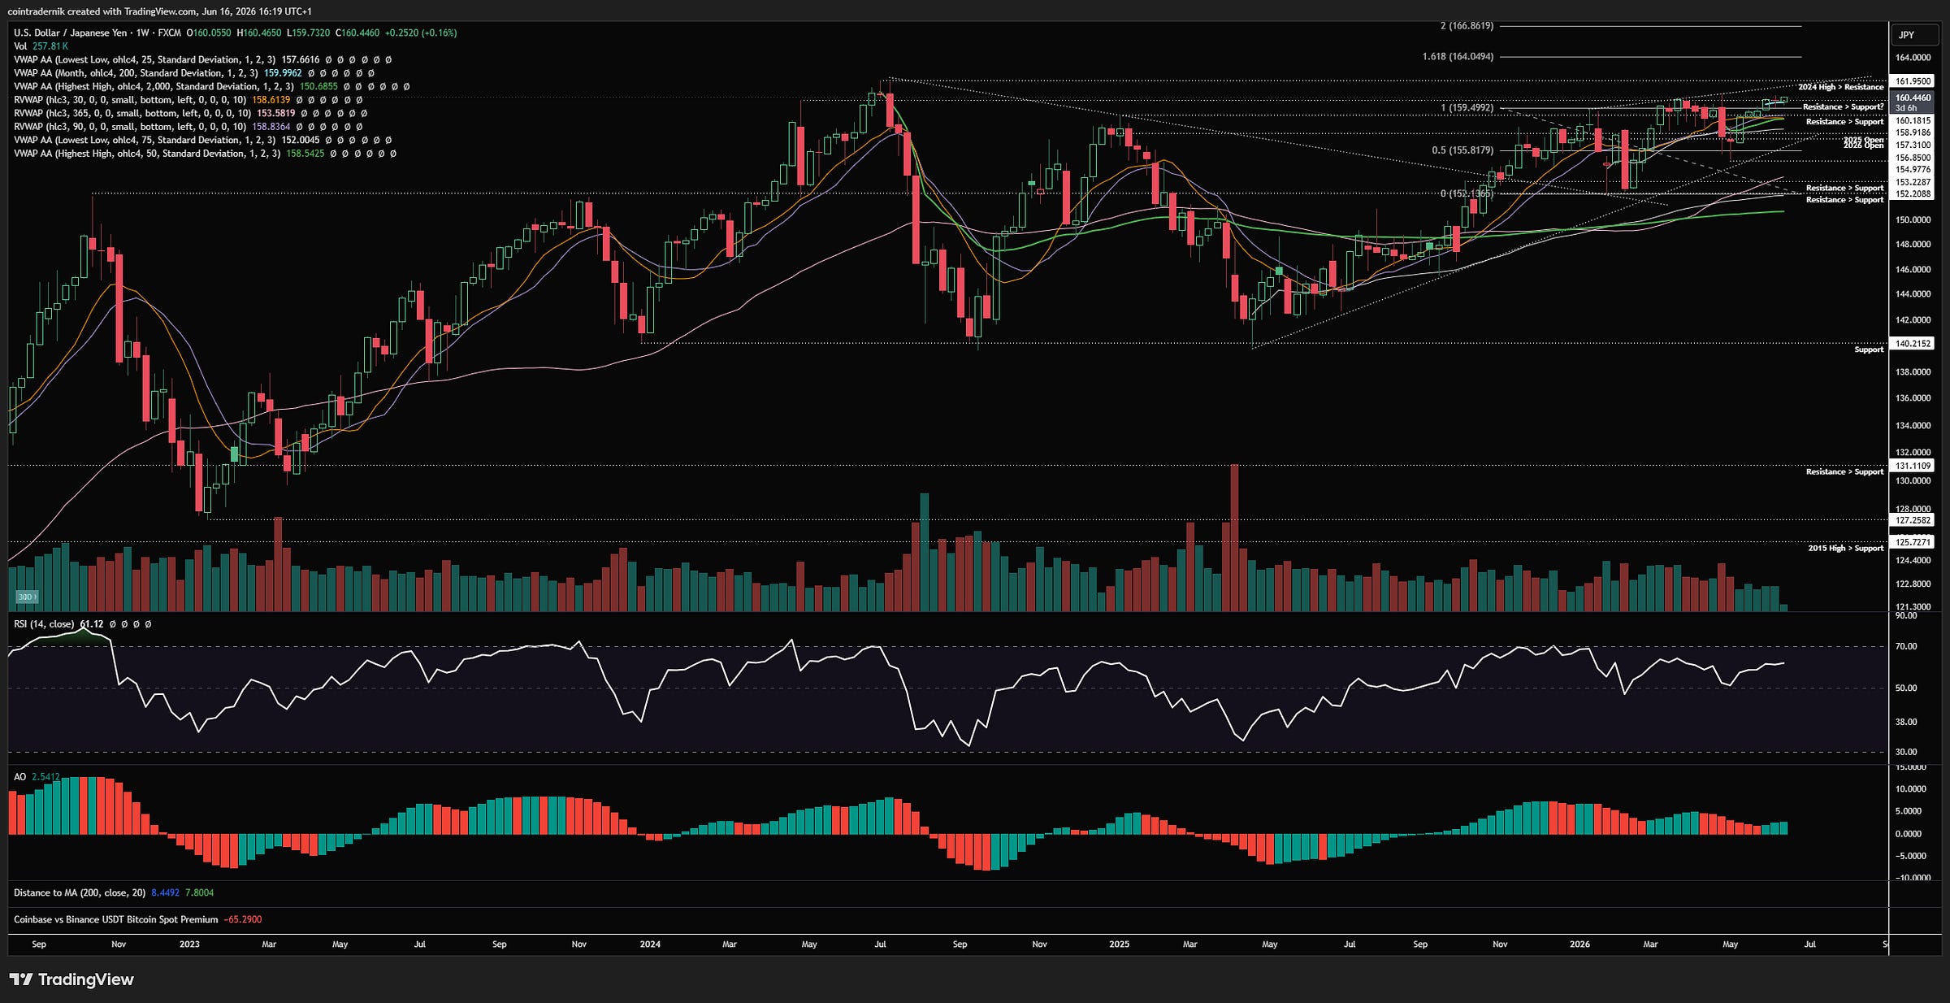Click the 161.9500 price axis label
This screenshot has width=1950, height=1003.
click(1913, 81)
